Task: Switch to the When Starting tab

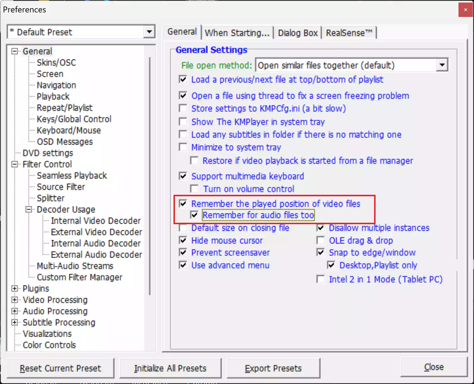Action: 237,32
